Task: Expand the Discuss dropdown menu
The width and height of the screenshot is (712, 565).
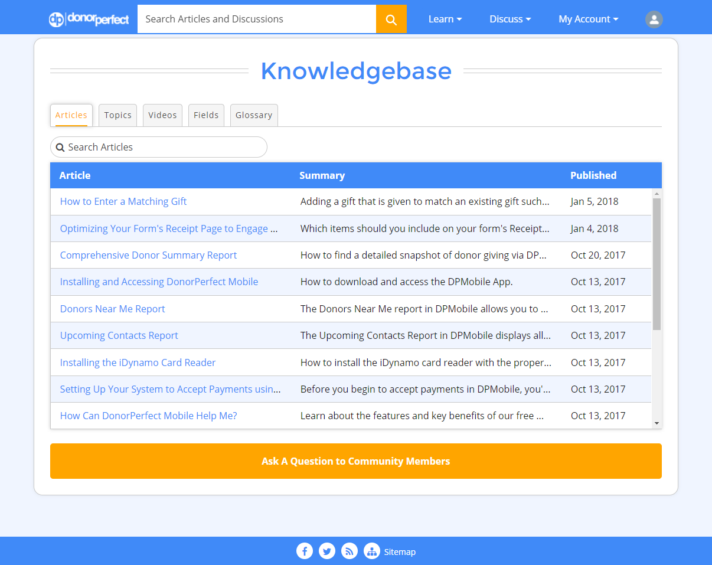Action: pos(510,19)
